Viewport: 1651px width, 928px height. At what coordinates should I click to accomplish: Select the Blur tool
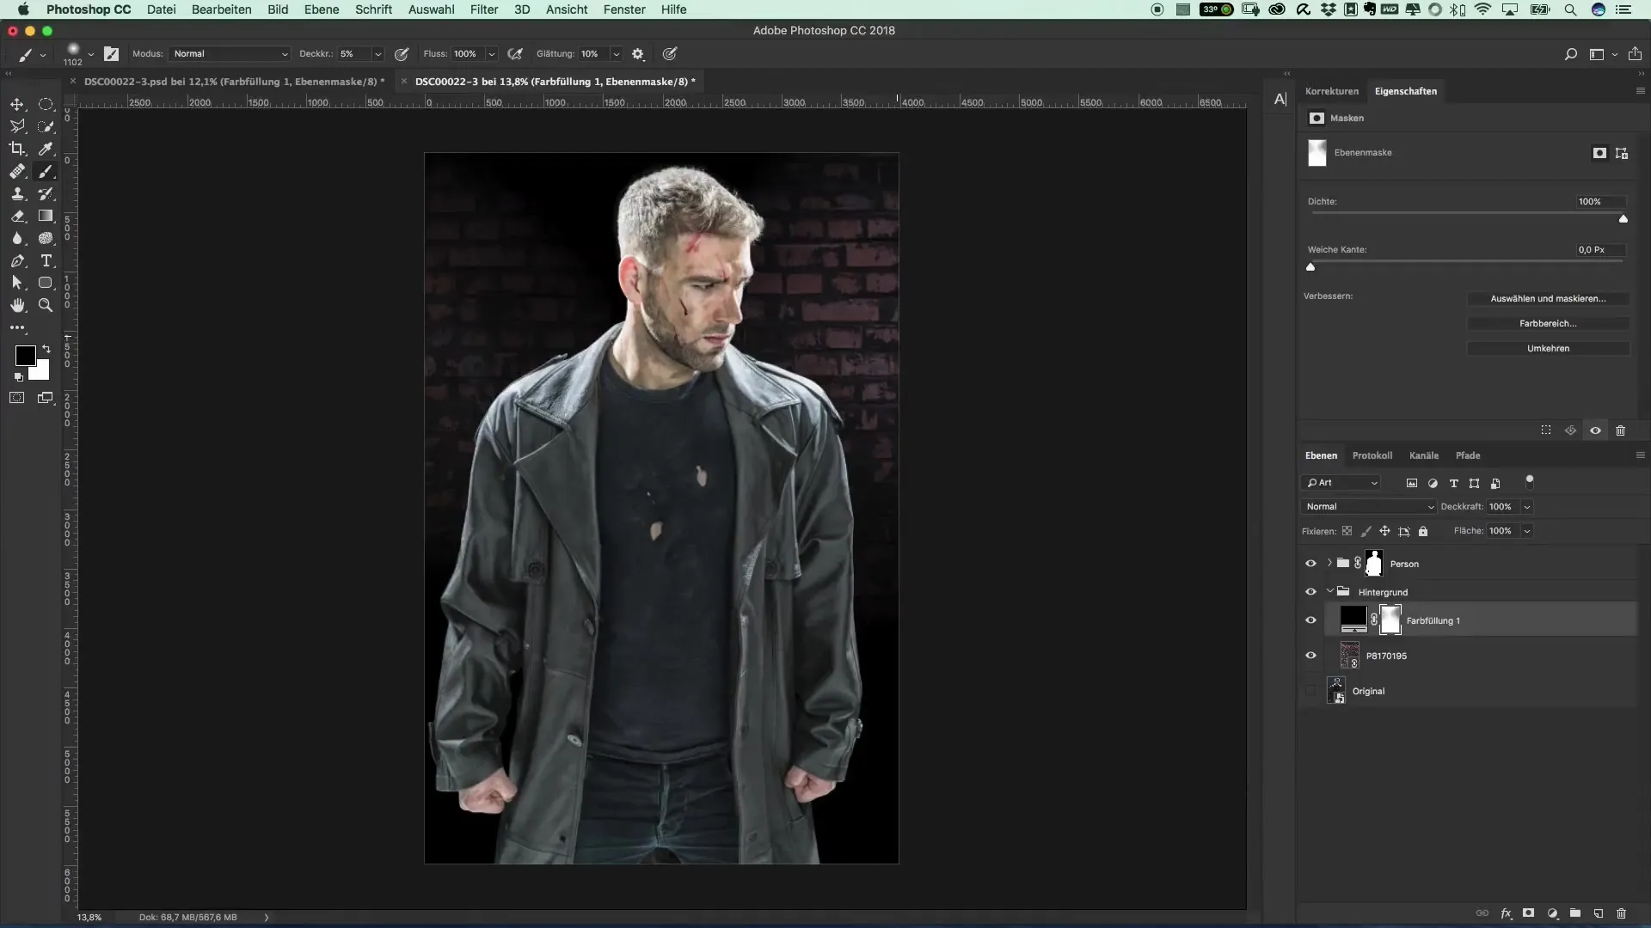tap(17, 238)
